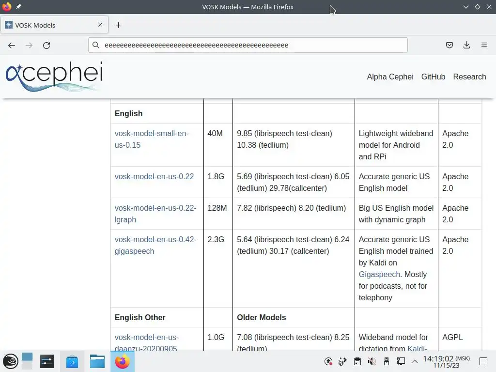Go back to the previous page
The image size is (496, 372).
click(12, 45)
